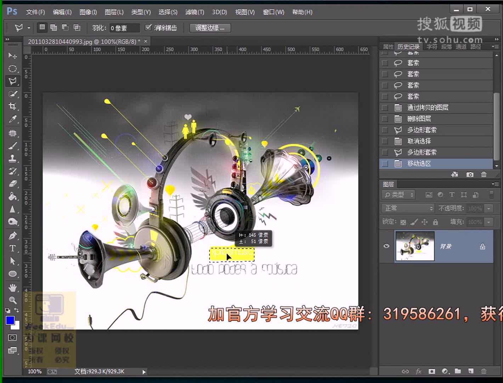The width and height of the screenshot is (503, 383).
Task: Select the Eraser tool
Action: coord(13,184)
